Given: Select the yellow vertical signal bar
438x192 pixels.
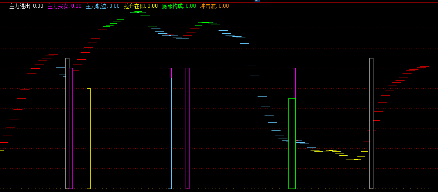Looking at the screenshot, I should tap(88, 138).
